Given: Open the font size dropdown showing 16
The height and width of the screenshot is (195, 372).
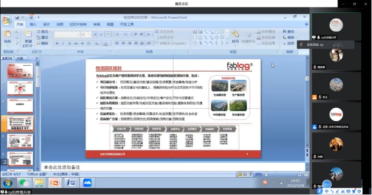Looking at the screenshot, I should 85,34.
